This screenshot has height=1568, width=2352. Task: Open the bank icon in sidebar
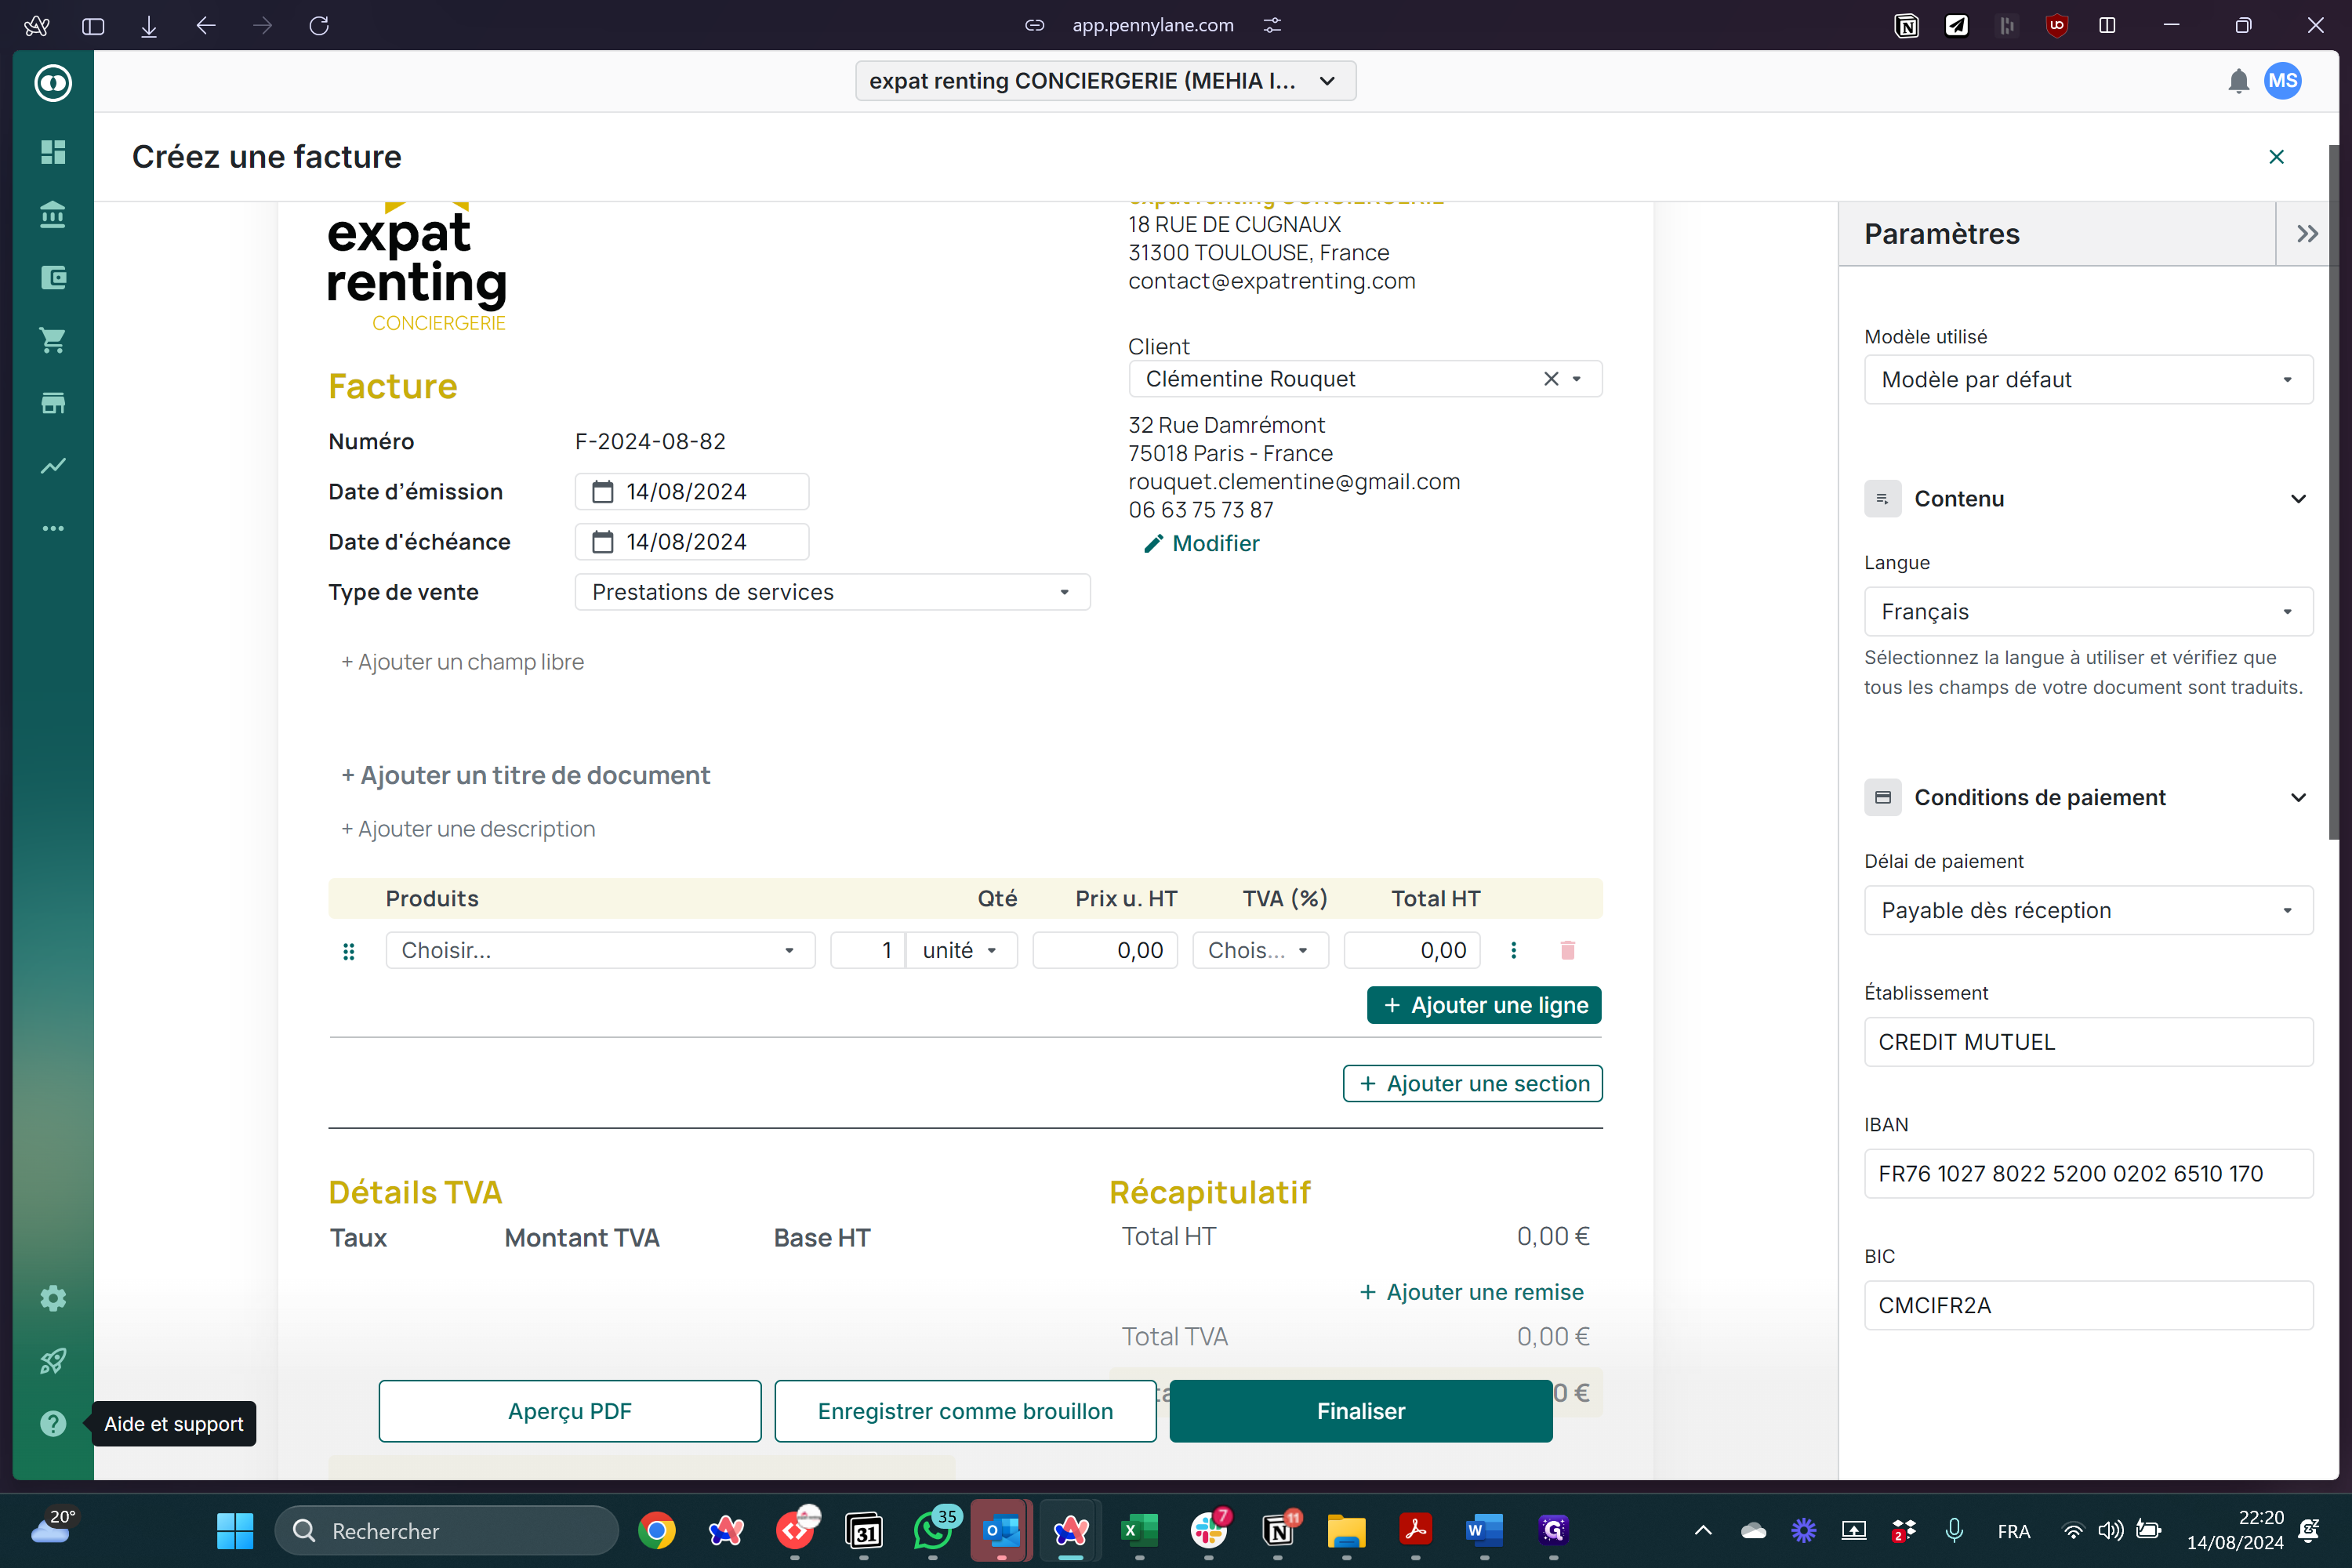coord(53,214)
